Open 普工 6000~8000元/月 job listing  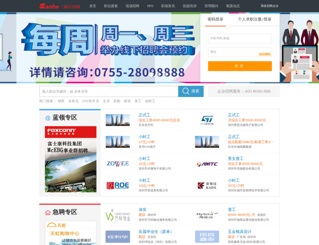[232, 210]
